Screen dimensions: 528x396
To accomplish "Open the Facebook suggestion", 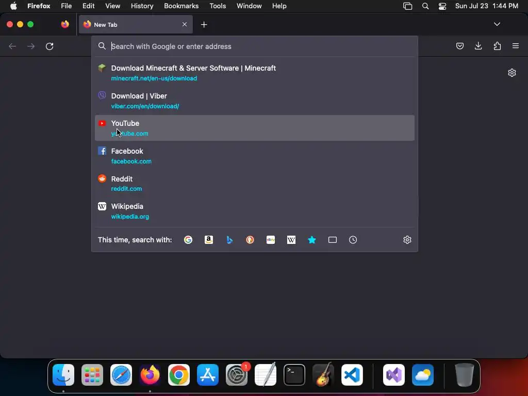I will [x=255, y=156].
